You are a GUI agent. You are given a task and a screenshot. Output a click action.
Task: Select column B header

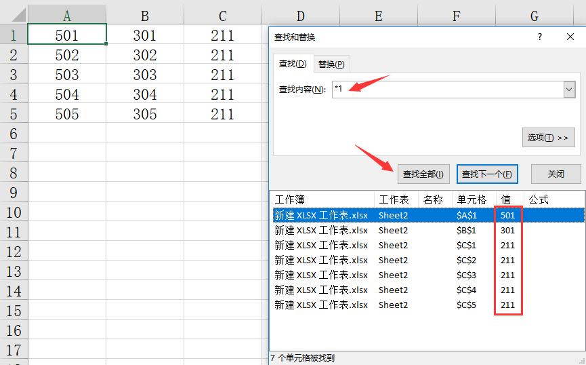tap(145, 16)
